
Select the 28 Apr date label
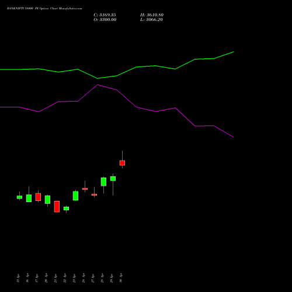[102, 278]
